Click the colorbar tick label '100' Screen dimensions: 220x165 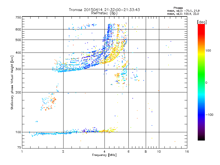[x=208, y=51]
